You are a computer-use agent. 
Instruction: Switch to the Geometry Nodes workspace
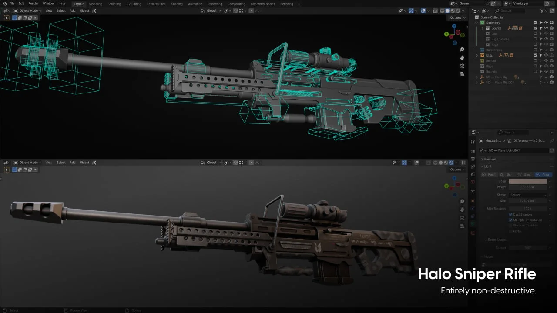pos(263,4)
